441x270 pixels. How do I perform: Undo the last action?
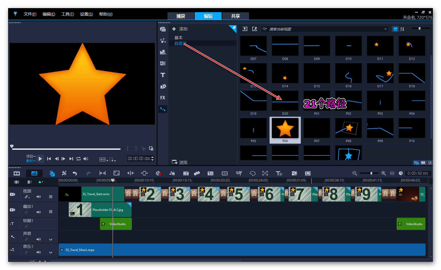pyautogui.click(x=75, y=173)
